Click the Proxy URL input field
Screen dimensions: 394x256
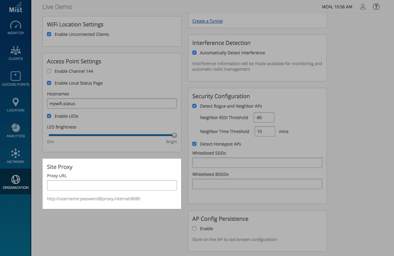(x=112, y=185)
